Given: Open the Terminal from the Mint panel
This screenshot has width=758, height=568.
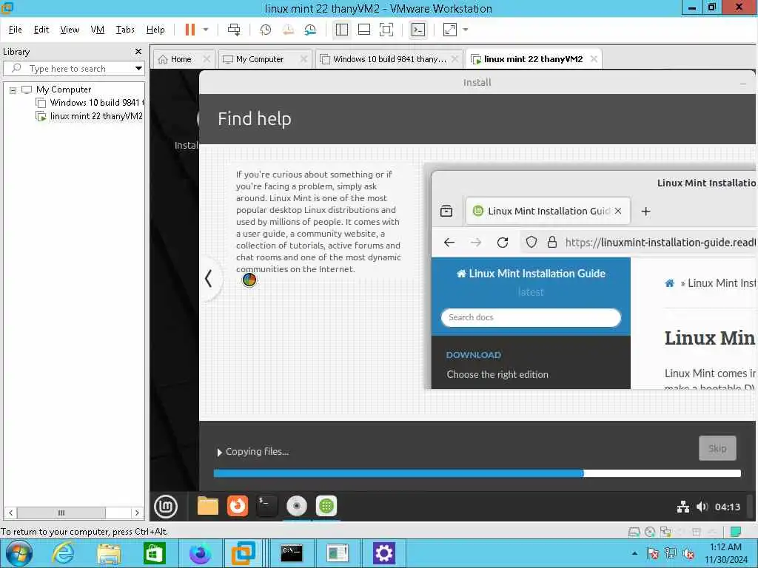Looking at the screenshot, I should click(266, 506).
